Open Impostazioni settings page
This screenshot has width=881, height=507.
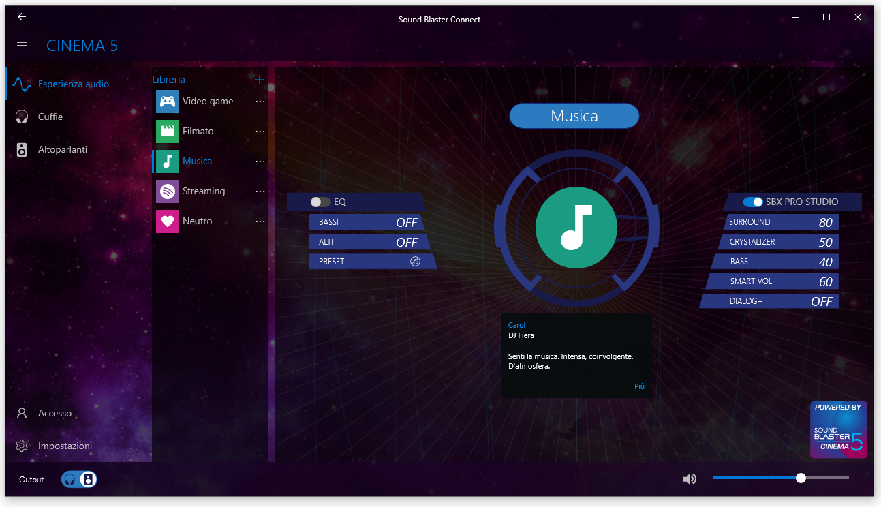[x=65, y=446]
